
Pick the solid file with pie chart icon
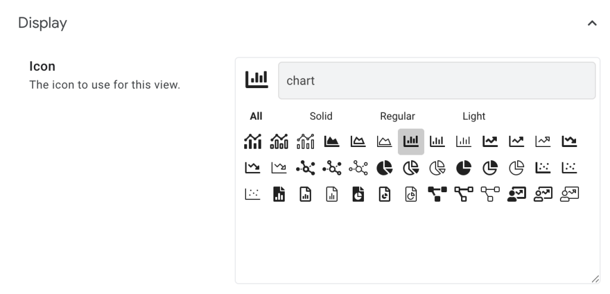pyautogui.click(x=359, y=194)
